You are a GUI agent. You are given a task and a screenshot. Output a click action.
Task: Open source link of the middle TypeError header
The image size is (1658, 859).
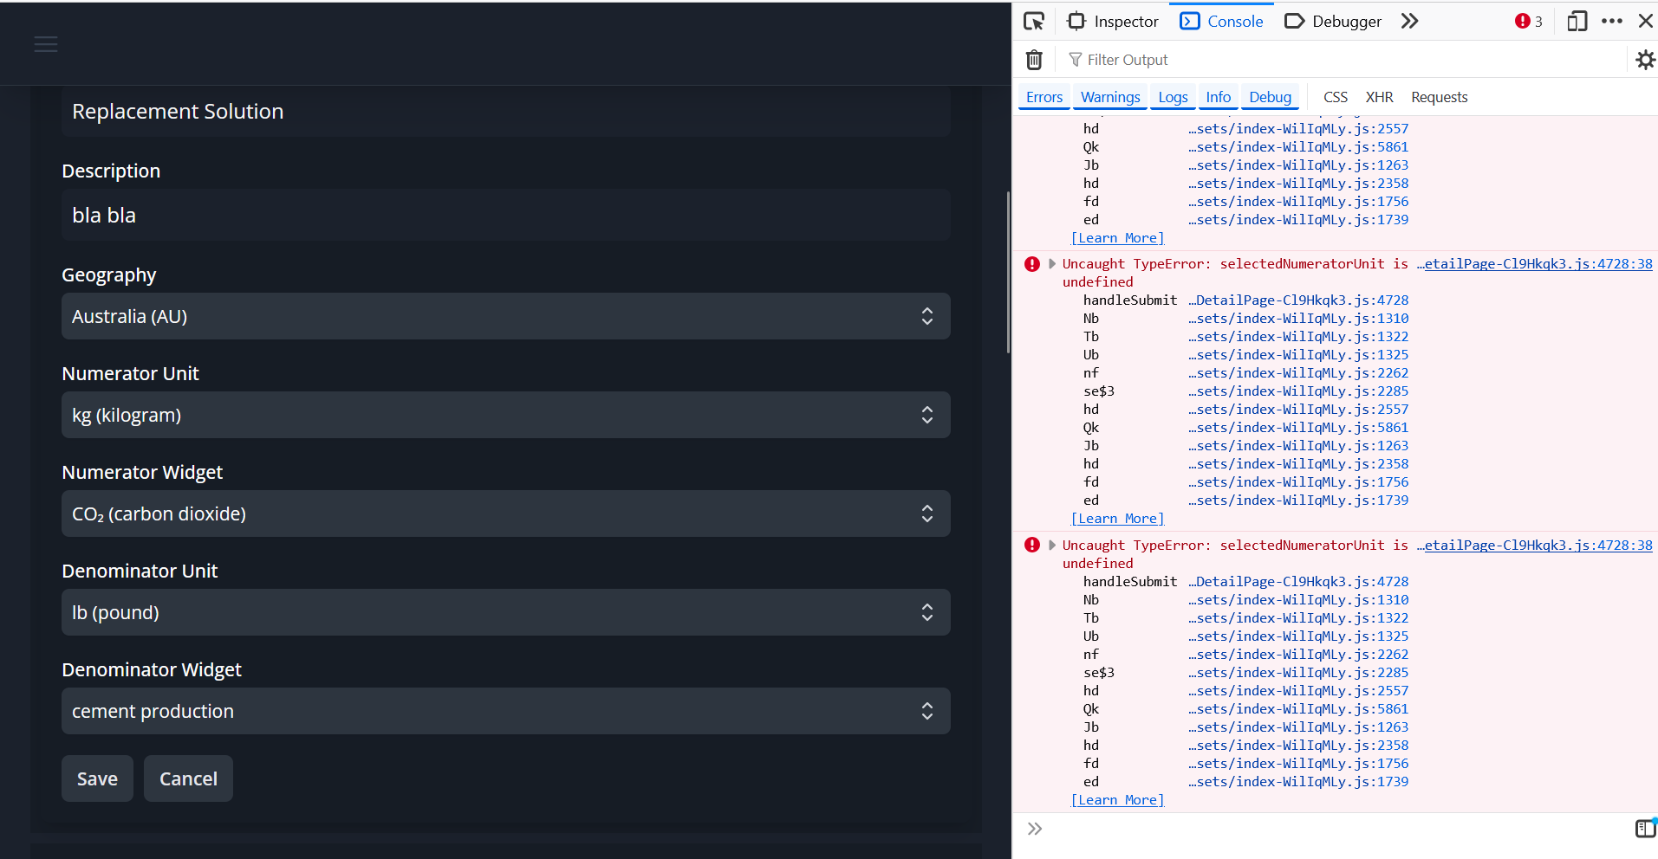click(1534, 264)
